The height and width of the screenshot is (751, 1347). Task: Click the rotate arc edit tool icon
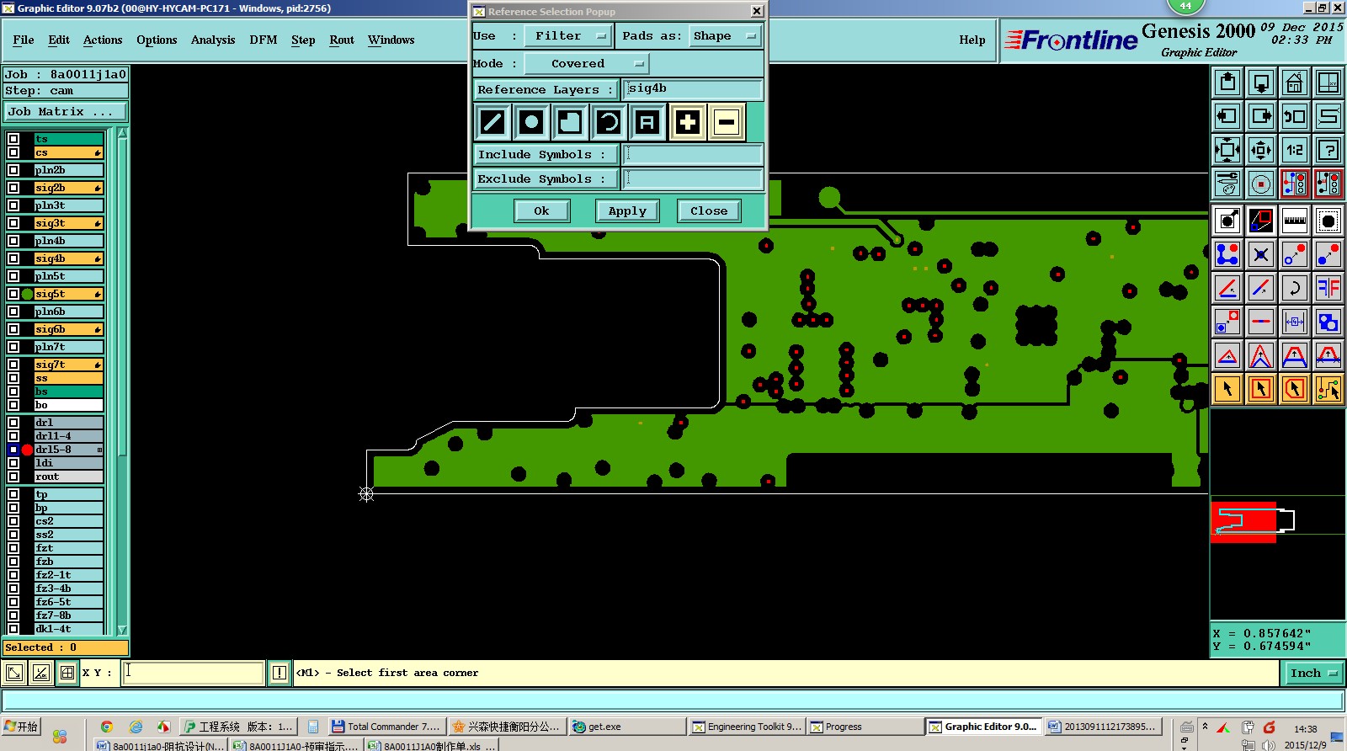[x=1295, y=288]
